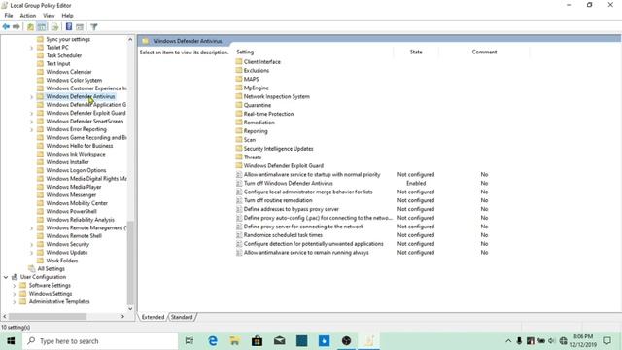Open File Explorer from the taskbar

click(235, 341)
